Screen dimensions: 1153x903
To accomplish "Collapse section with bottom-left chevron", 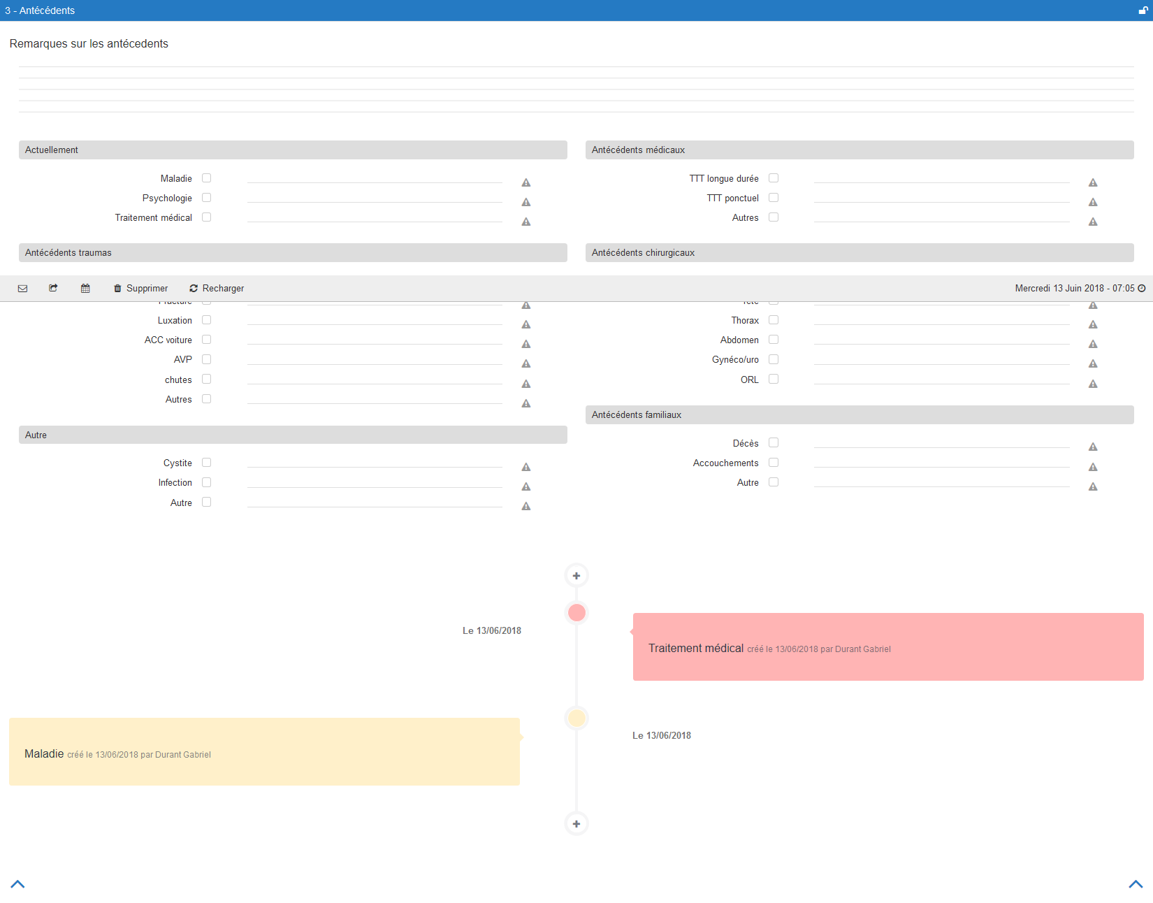I will pos(17,884).
